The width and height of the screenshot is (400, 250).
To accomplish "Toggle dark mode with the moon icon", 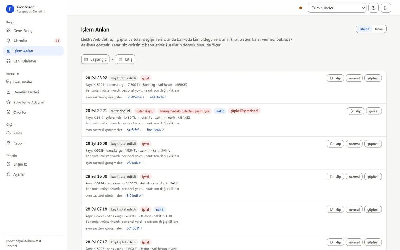I will tap(373, 8).
